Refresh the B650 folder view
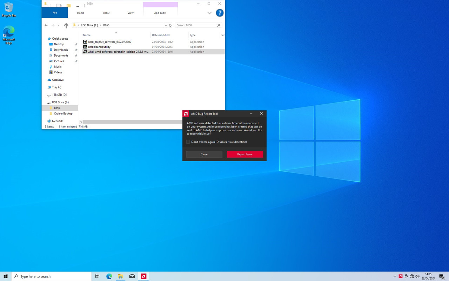The width and height of the screenshot is (449, 281). pos(170,25)
